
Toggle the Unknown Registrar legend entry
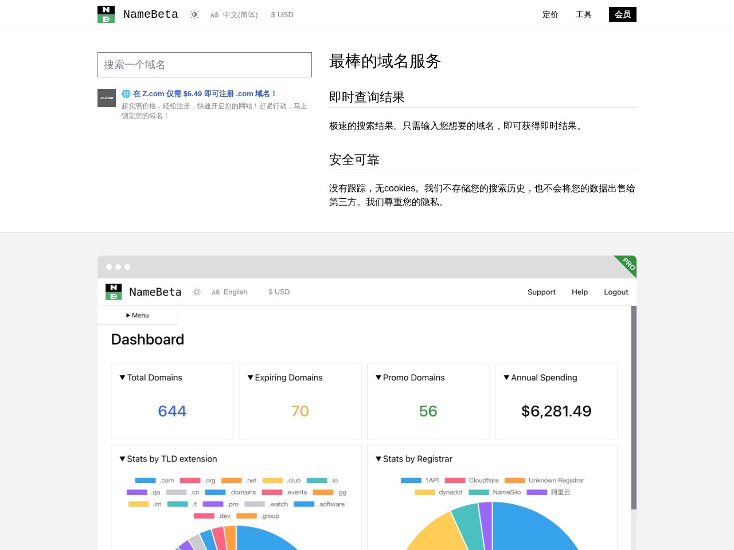[545, 480]
